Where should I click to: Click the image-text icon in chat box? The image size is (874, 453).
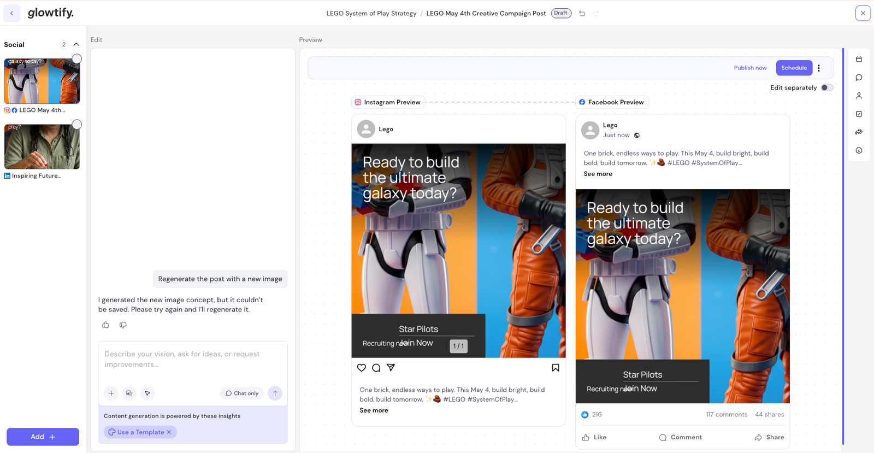tap(129, 393)
